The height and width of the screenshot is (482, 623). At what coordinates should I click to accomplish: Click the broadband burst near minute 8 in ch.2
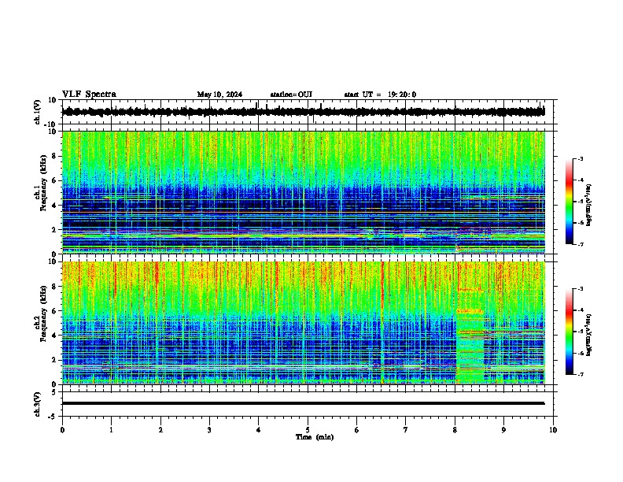click(x=470, y=323)
